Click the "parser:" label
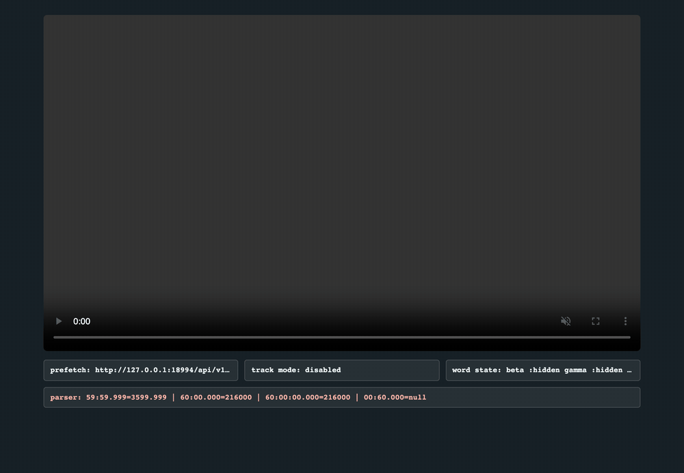Image resolution: width=684 pixels, height=473 pixels. pos(66,398)
